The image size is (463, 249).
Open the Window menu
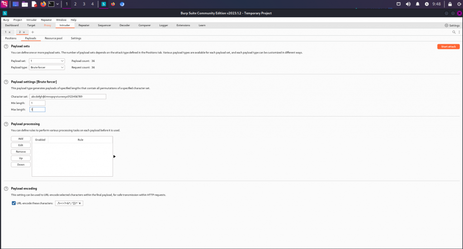click(x=61, y=20)
